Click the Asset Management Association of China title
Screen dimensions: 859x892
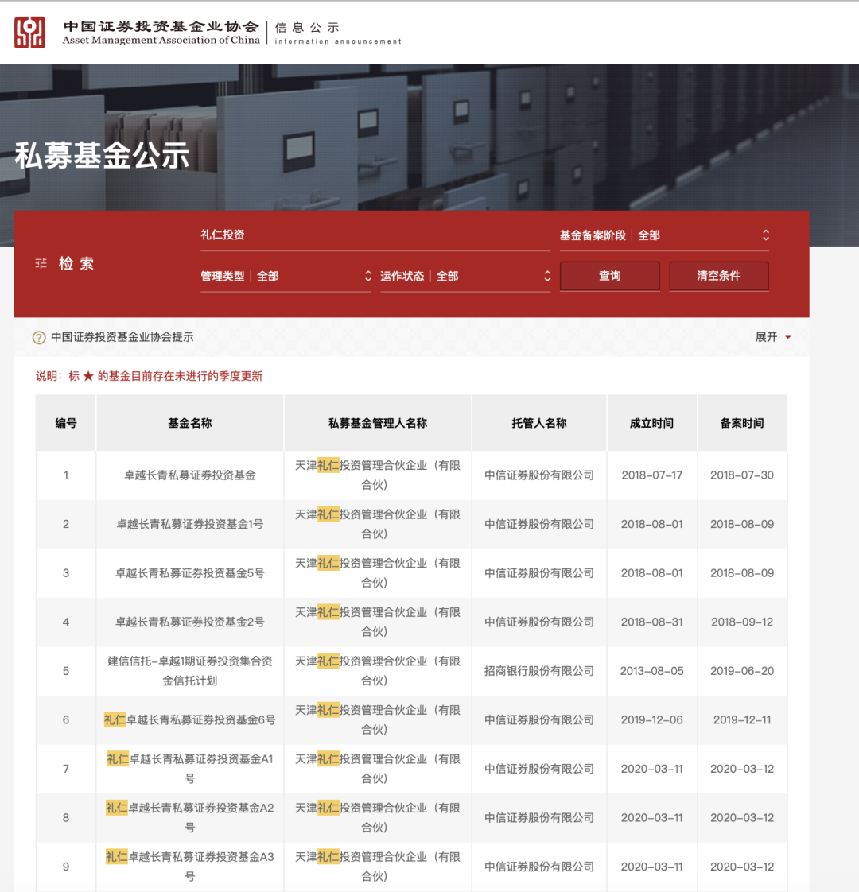[x=161, y=40]
